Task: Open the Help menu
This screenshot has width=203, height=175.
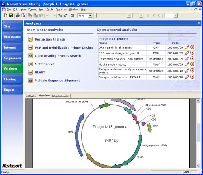Action: (x=83, y=9)
